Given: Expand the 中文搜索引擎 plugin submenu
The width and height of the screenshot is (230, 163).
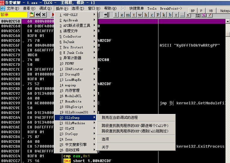Looking at the screenshot, I should point(76,145).
